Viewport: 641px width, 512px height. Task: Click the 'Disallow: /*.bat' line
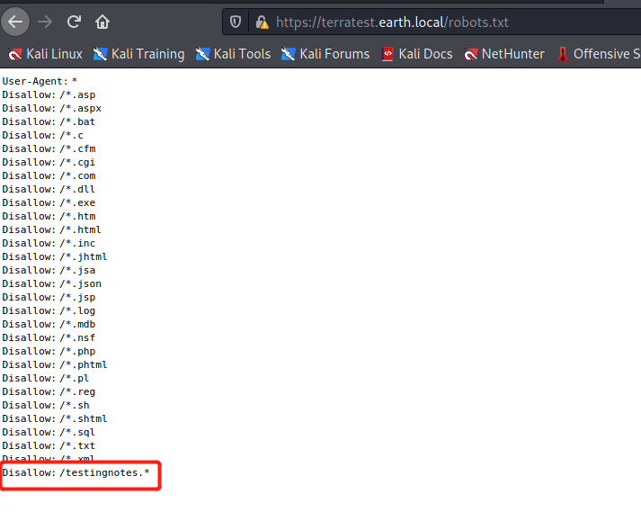point(49,122)
